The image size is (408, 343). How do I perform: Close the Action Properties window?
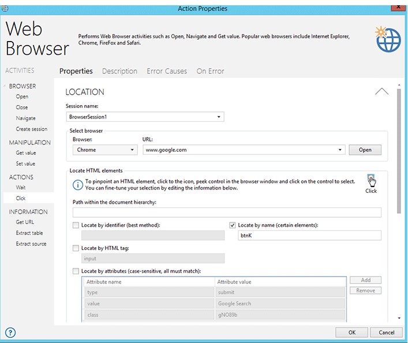pyautogui.click(x=398, y=8)
